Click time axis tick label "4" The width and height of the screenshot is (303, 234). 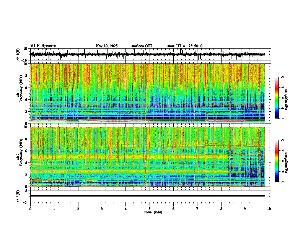(x=126, y=209)
